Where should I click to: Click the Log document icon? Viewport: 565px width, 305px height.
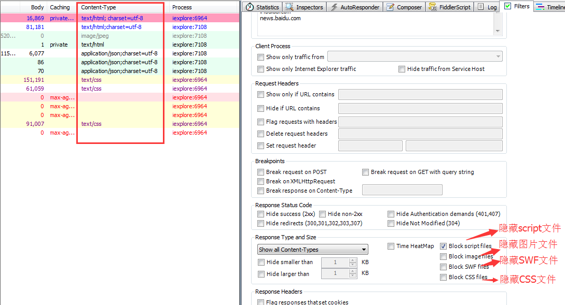(480, 7)
